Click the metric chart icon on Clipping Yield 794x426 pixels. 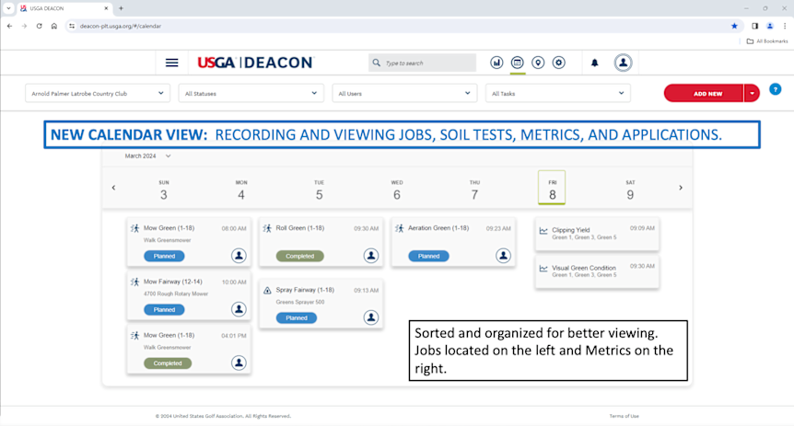(x=543, y=231)
